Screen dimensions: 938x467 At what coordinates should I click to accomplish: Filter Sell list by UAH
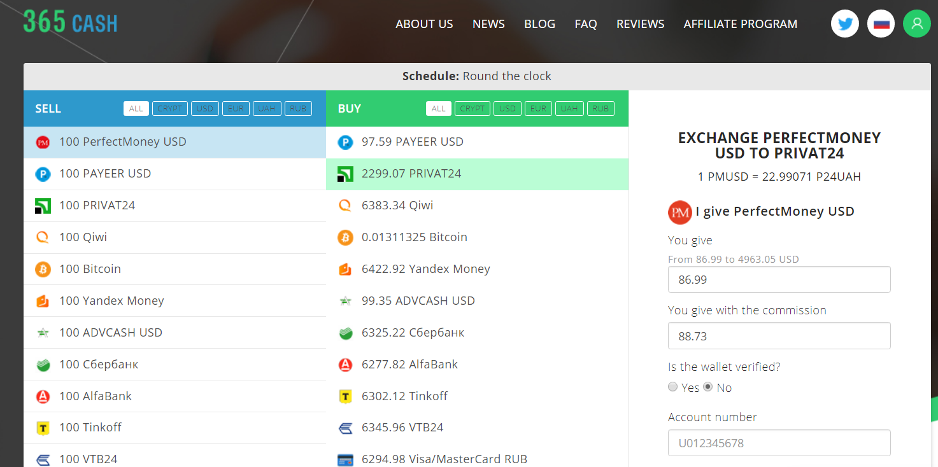pos(267,108)
